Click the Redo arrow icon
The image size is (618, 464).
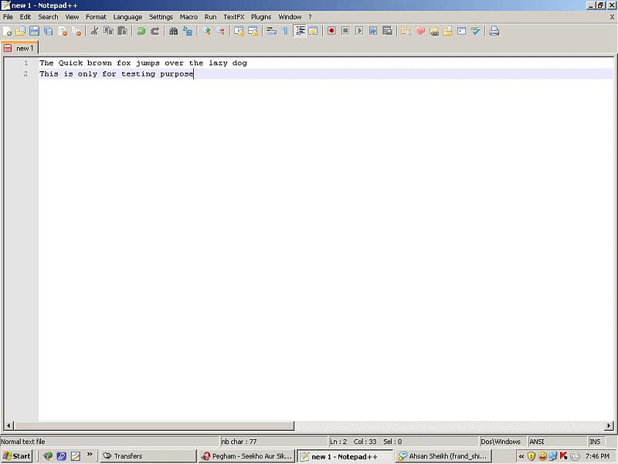(x=155, y=31)
